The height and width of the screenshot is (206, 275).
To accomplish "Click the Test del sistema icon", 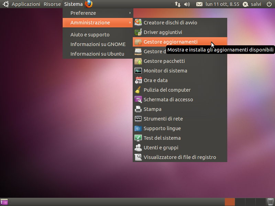I will coord(138,138).
